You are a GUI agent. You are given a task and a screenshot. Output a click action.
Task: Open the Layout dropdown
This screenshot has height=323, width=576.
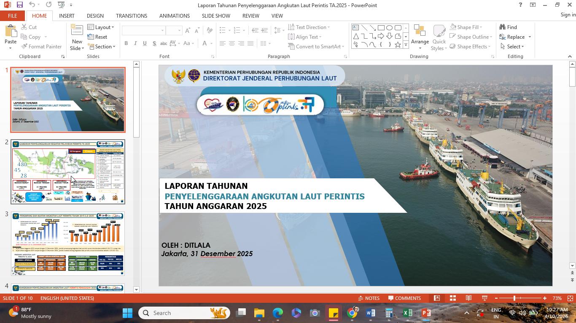click(x=101, y=27)
